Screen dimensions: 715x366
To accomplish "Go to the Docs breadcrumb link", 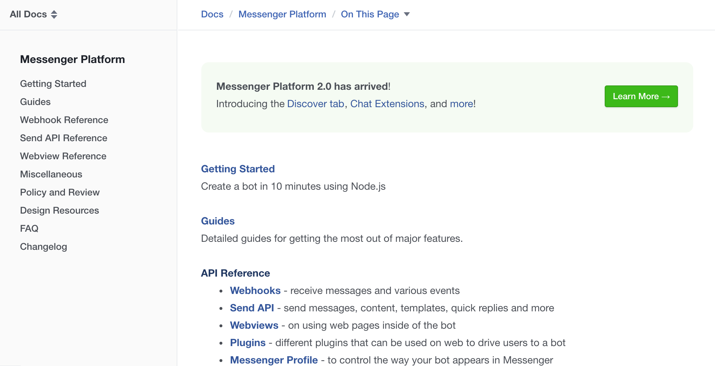I will tap(212, 14).
